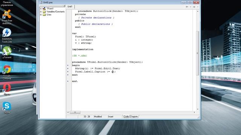The width and height of the screenshot is (241, 135).
Task: Switch to the Unit1 editor tab
Action: coord(70,7)
